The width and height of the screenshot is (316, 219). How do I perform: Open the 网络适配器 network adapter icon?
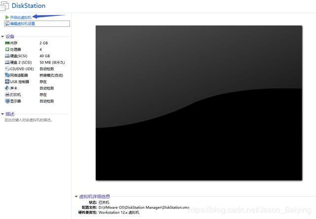7,75
